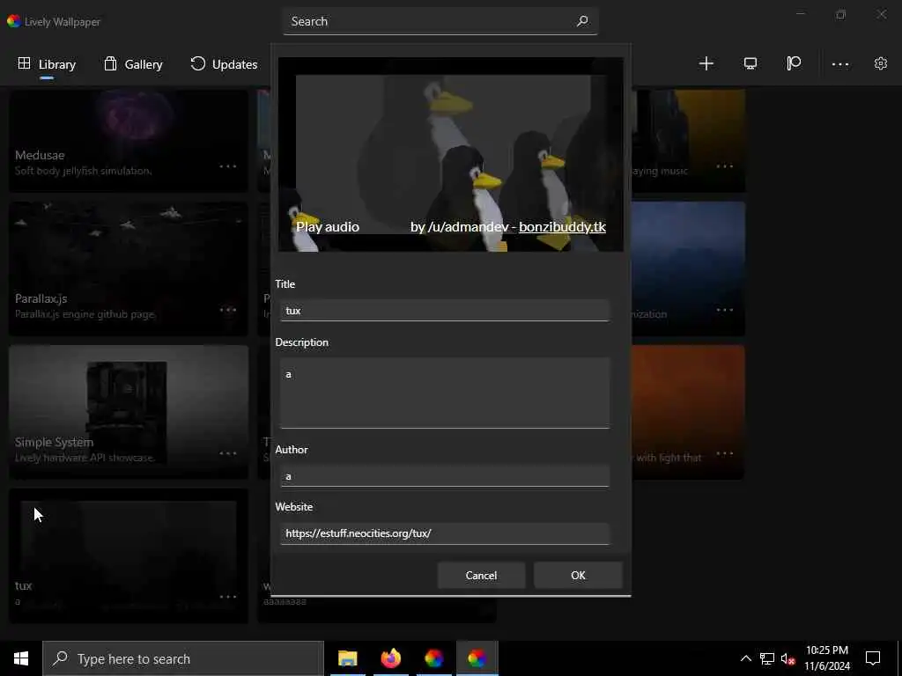Click Play audio in the preview
This screenshot has width=902, height=676.
click(x=328, y=227)
